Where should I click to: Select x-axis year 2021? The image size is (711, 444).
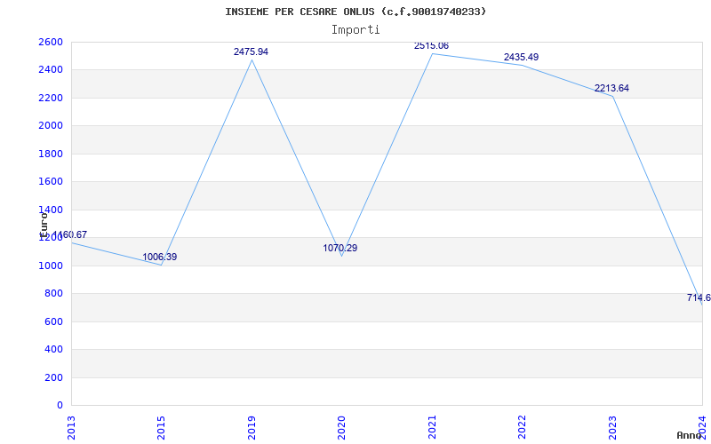tap(432, 427)
